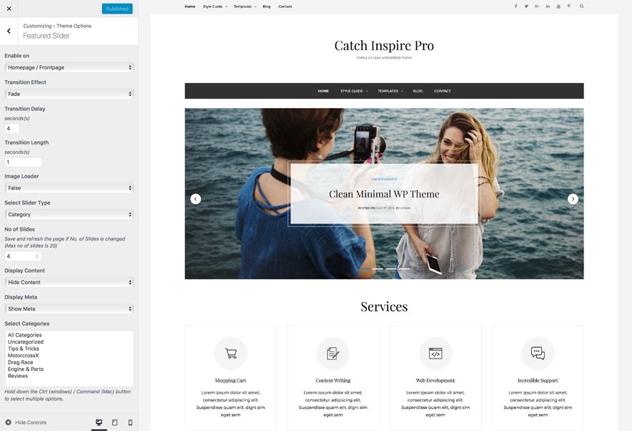
Task: Click the search magnifier icon
Action: click(581, 6)
